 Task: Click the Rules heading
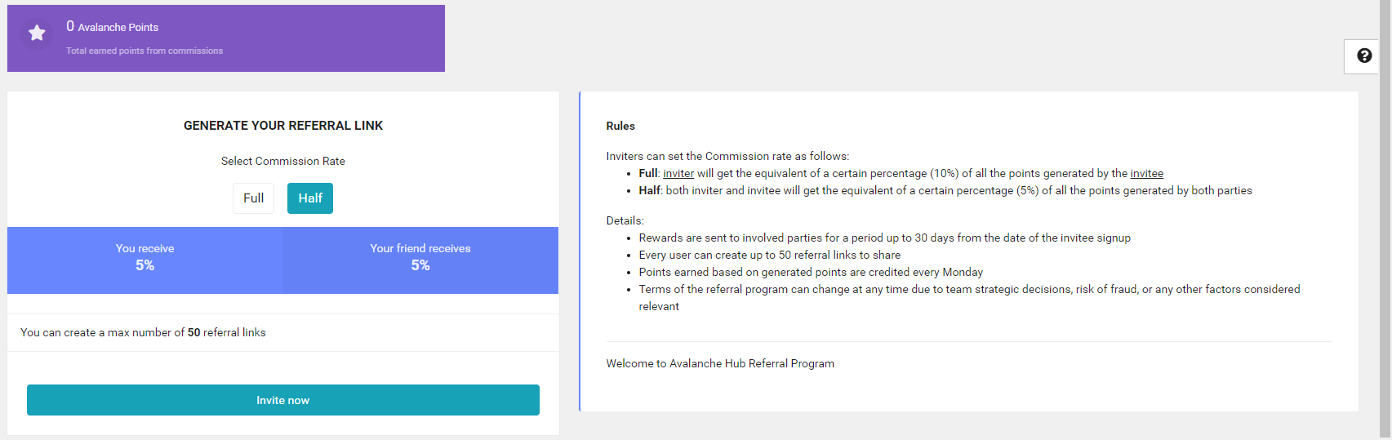coord(620,127)
